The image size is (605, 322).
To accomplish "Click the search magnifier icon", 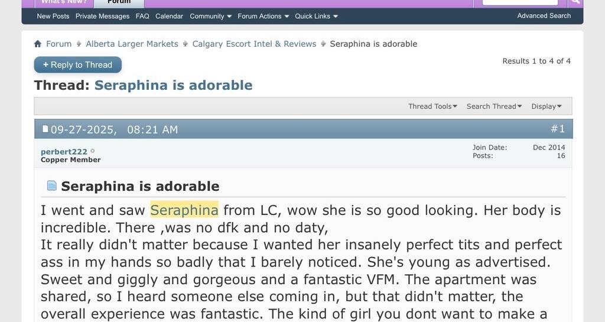I will (575, 2).
